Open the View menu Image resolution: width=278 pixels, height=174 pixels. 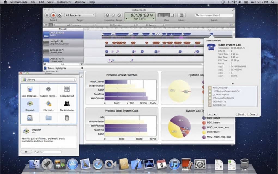[50, 2]
